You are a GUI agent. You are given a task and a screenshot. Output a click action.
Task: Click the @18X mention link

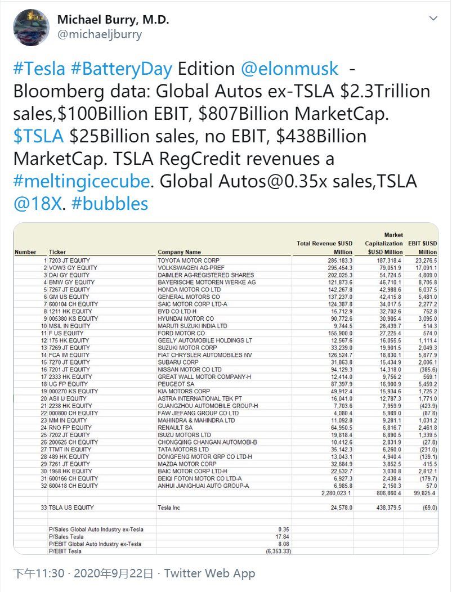[x=37, y=203]
